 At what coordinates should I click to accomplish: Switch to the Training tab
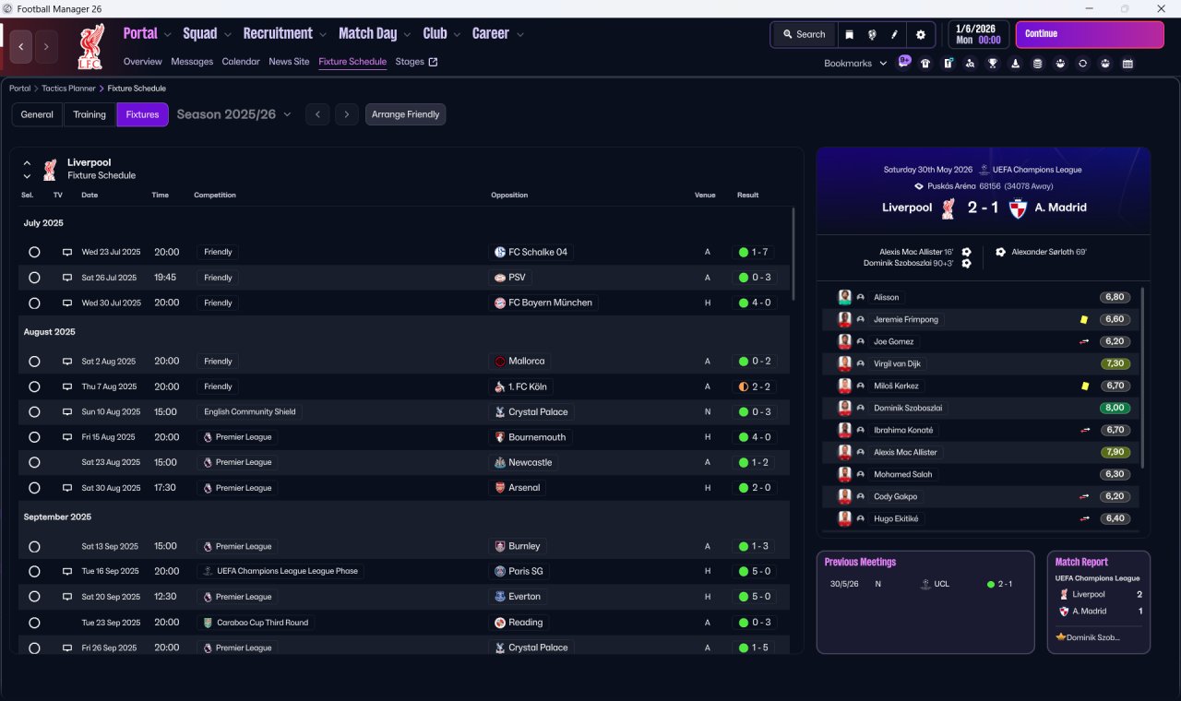click(89, 114)
